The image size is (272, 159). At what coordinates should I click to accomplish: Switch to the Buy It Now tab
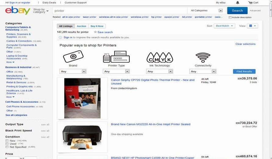pyautogui.click(x=97, y=26)
